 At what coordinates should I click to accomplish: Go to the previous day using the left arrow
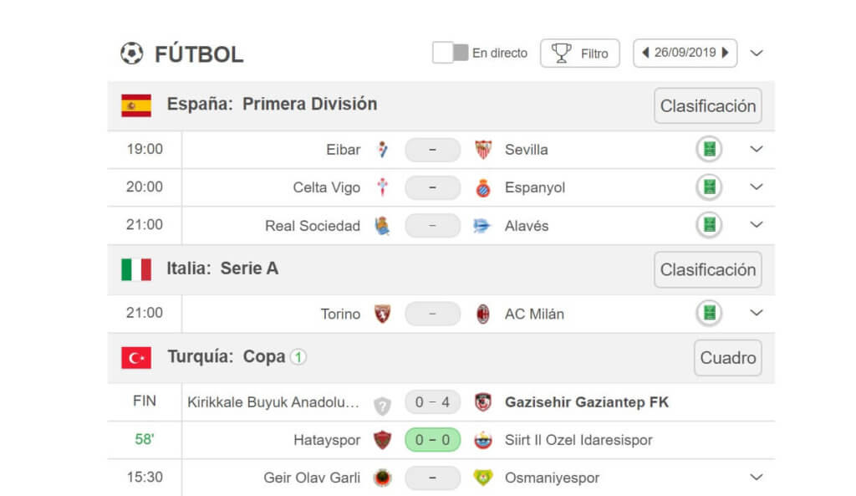coord(645,53)
